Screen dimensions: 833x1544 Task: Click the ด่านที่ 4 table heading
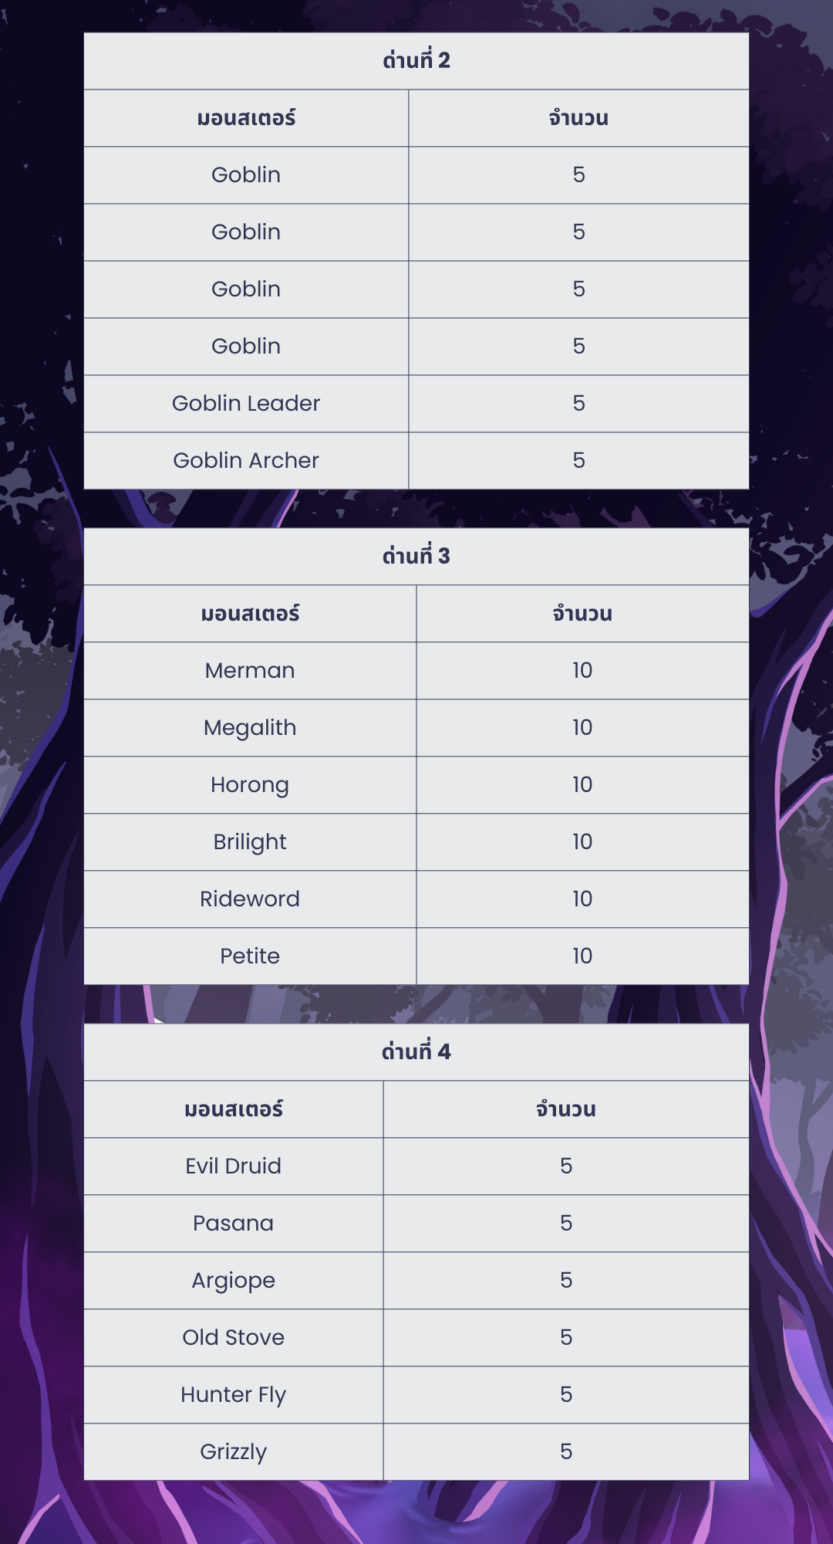point(416,1052)
